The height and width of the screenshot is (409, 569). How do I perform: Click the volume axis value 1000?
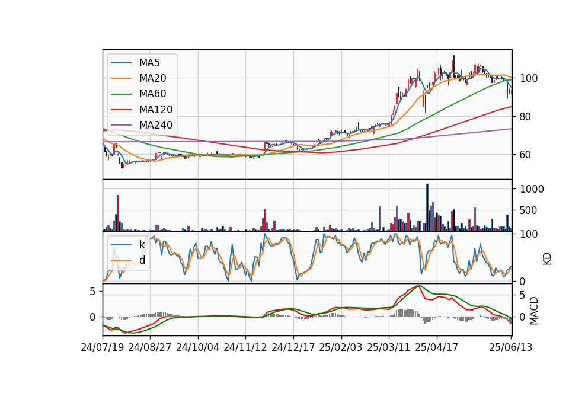pos(532,189)
